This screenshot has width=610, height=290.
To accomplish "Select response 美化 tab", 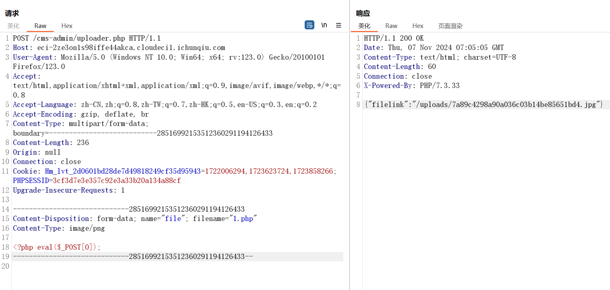I will click(364, 26).
